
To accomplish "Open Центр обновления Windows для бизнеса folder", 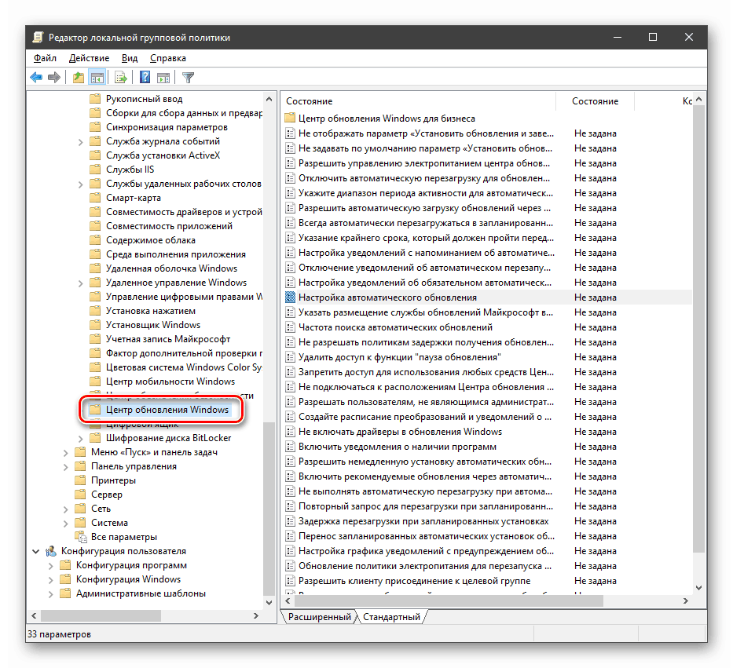I will [x=387, y=119].
